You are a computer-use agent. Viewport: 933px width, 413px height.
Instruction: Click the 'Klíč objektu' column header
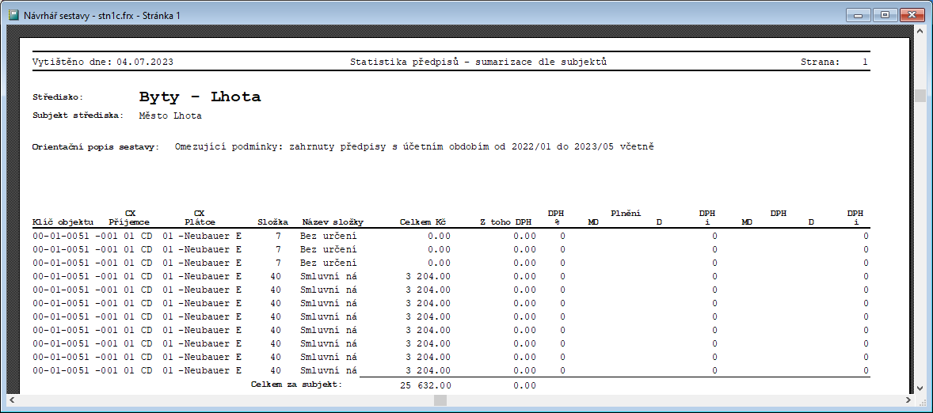(x=63, y=222)
